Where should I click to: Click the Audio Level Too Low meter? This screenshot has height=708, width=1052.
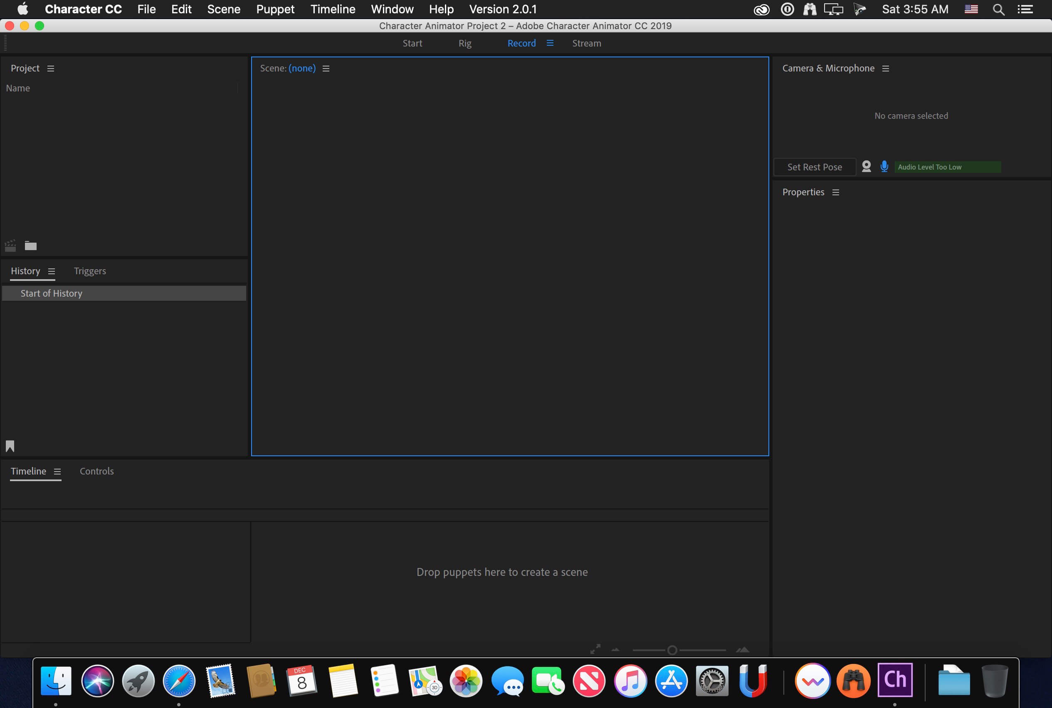coord(947,167)
